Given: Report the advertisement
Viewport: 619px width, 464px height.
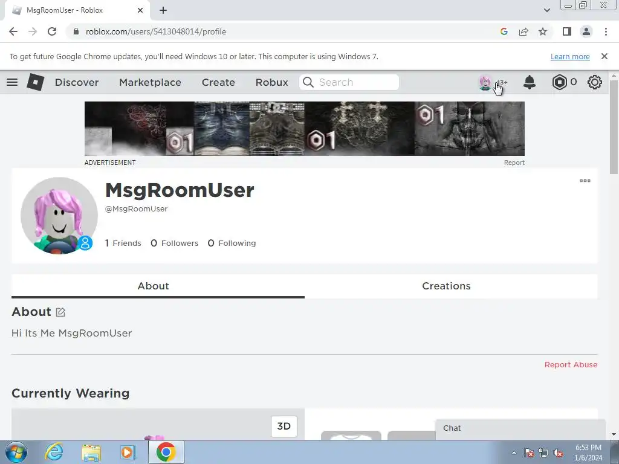Looking at the screenshot, I should (514, 163).
